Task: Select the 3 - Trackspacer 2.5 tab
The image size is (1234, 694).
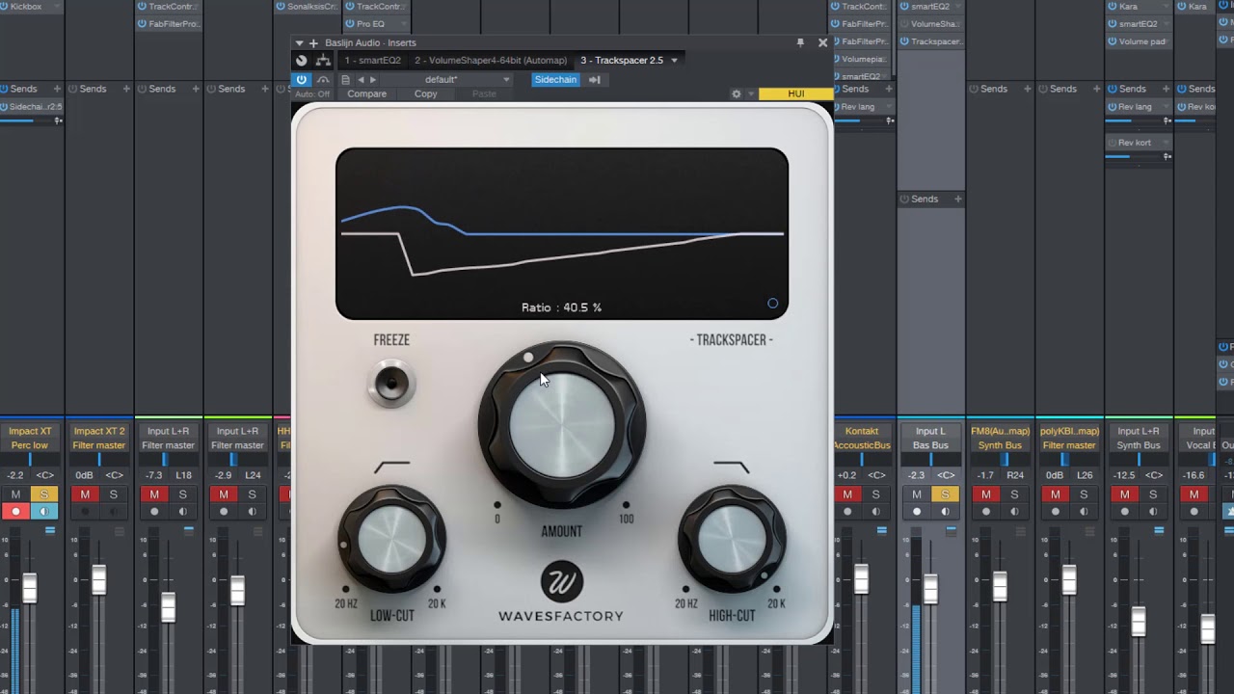Action: pos(622,61)
